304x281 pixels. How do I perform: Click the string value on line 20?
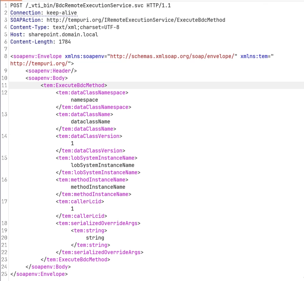95,238
